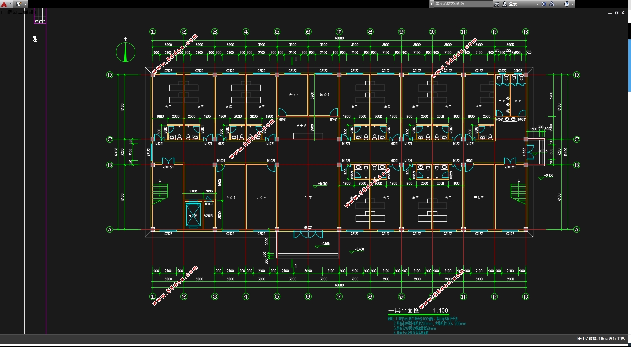Click the vertical scrollbar thumb at right
631x347 pixels.
pyautogui.click(x=629, y=65)
